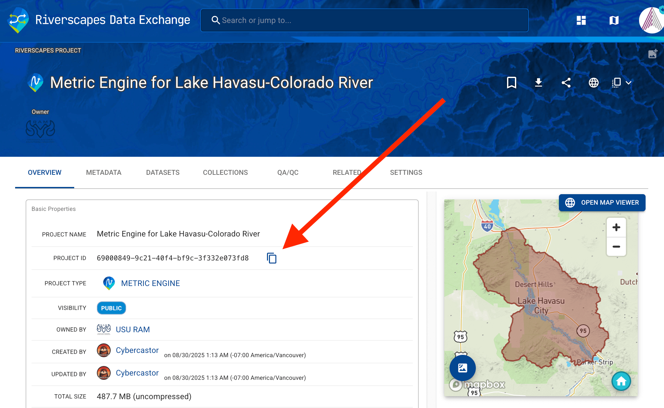
Task: Zoom in on the map
Action: (x=616, y=227)
